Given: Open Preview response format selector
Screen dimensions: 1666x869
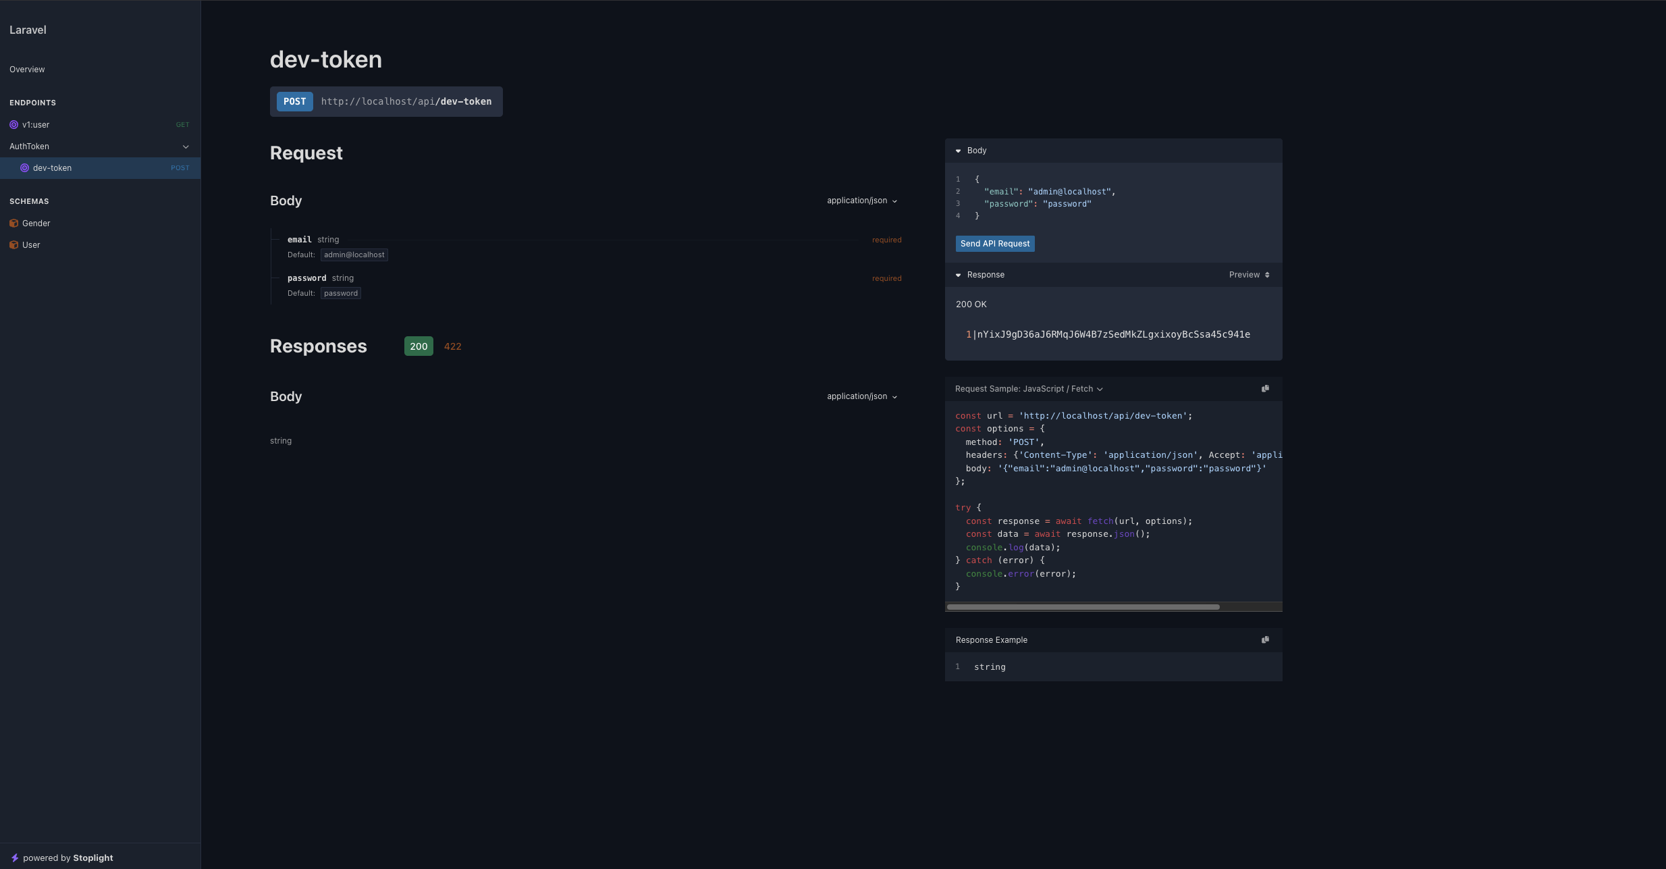Looking at the screenshot, I should coord(1249,275).
